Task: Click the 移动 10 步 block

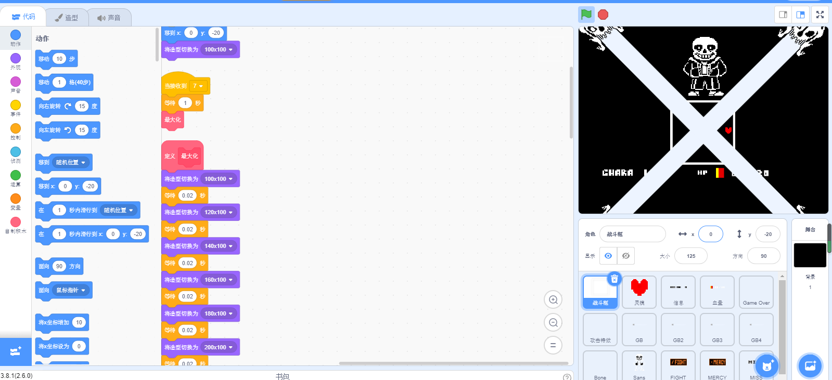Action: pyautogui.click(x=56, y=59)
